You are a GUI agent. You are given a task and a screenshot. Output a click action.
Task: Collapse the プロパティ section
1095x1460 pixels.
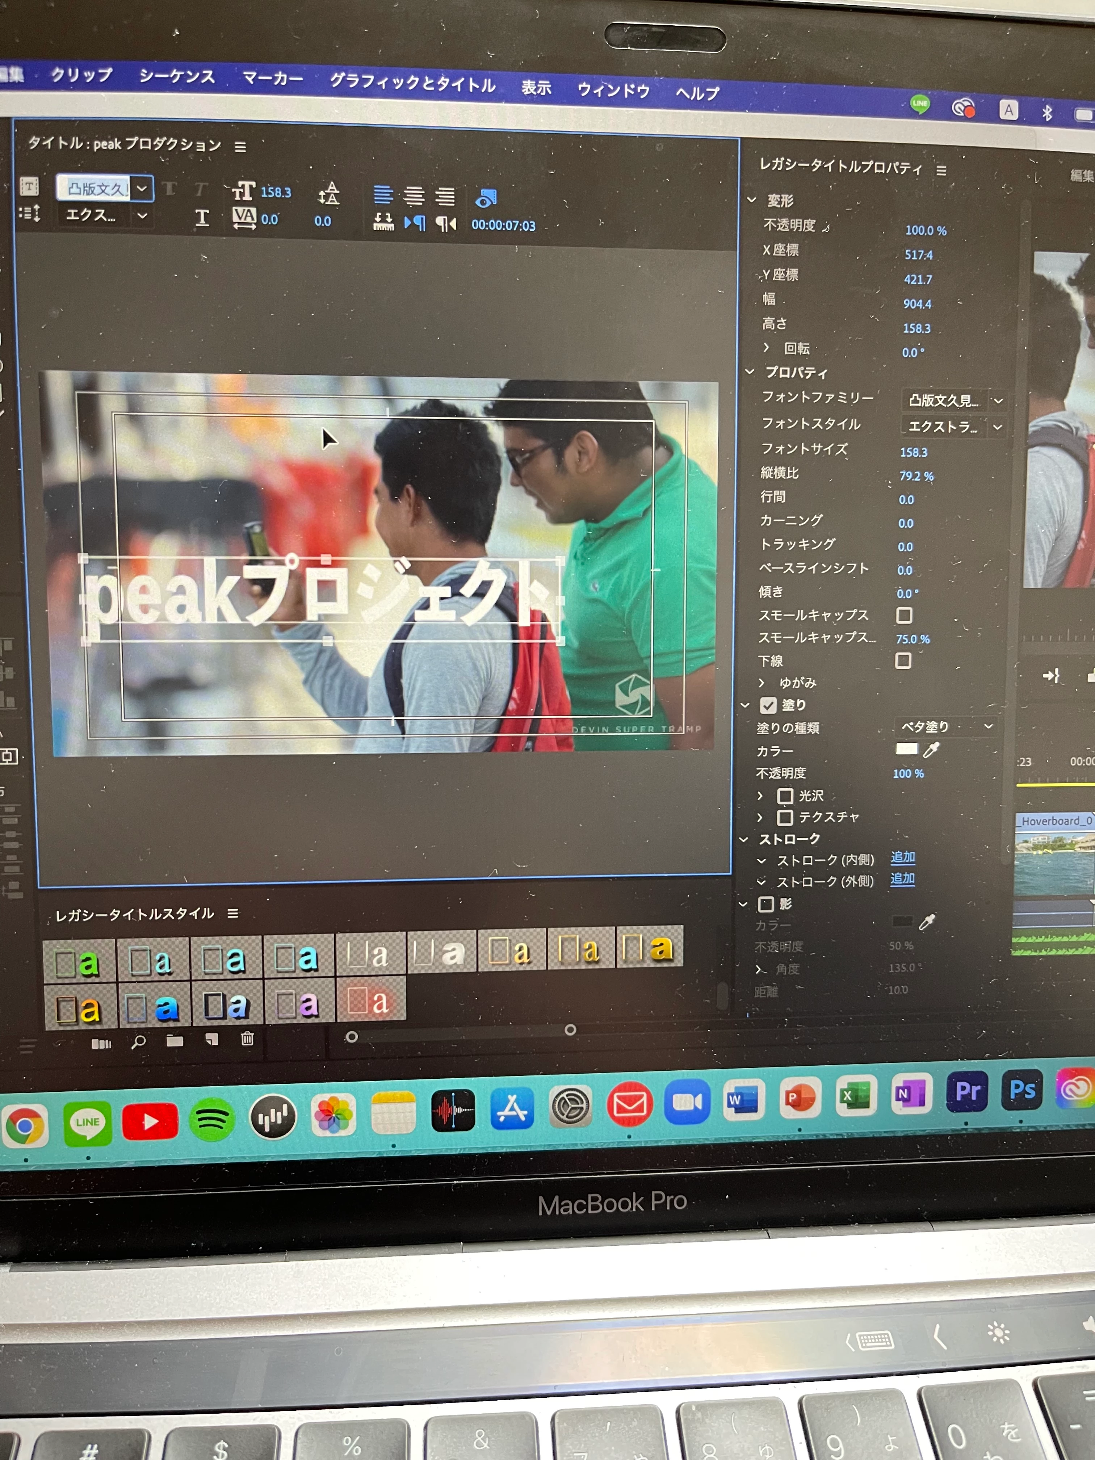tap(750, 372)
